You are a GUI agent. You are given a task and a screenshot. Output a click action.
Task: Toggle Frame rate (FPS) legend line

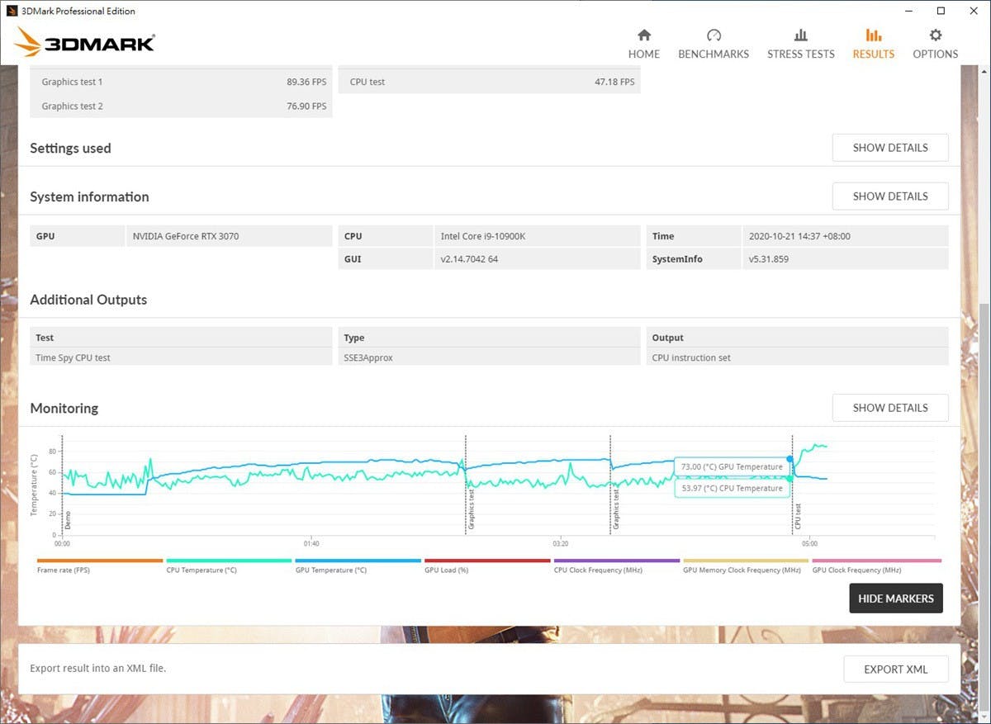(100, 565)
